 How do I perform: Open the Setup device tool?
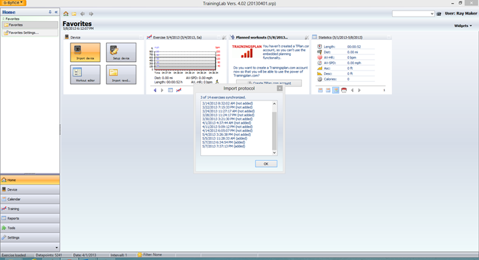click(121, 52)
